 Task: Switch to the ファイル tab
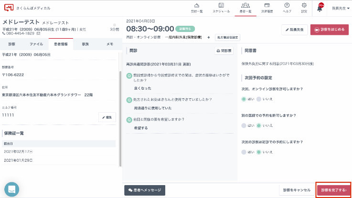(36, 44)
